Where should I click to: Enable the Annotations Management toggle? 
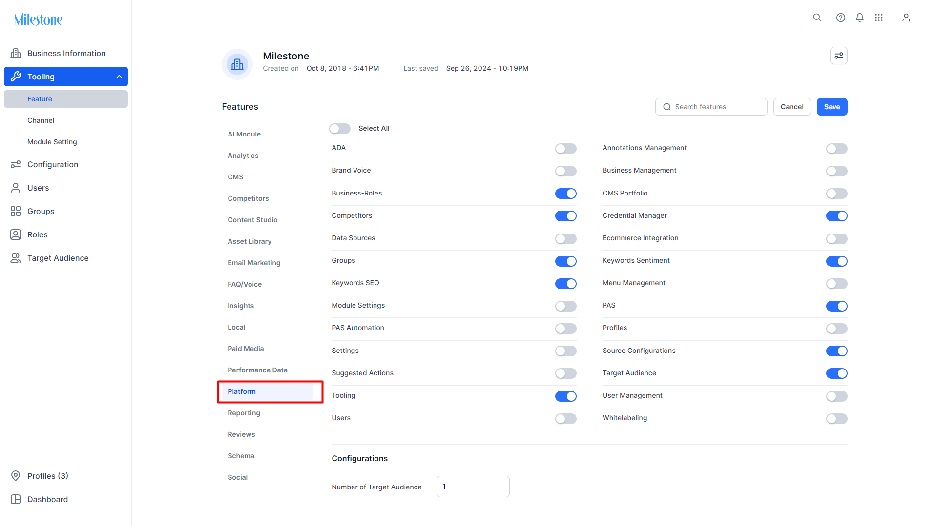coord(837,149)
